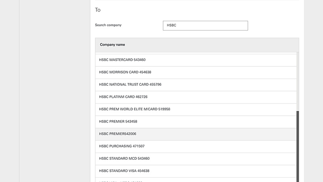Pick HSBC PURCHASING 471507

[196, 146]
